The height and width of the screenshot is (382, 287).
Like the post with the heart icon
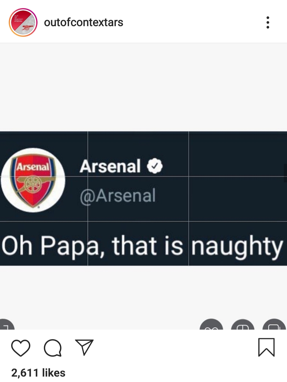[21, 348]
